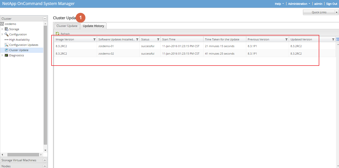The image size is (339, 168).
Task: Click the sidebar scroll down arrow
Action: 45,150
